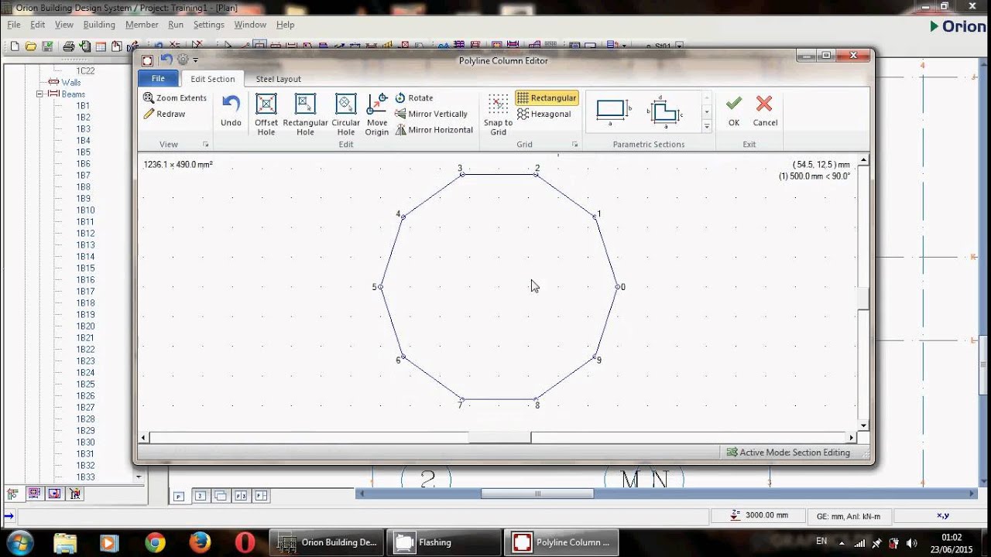Open the File tab of the editor
Viewport: 991px width, 557px height.
pos(158,79)
